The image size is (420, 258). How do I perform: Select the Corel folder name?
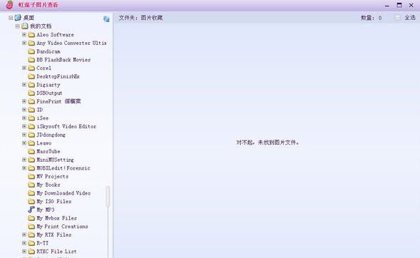pyautogui.click(x=43, y=68)
